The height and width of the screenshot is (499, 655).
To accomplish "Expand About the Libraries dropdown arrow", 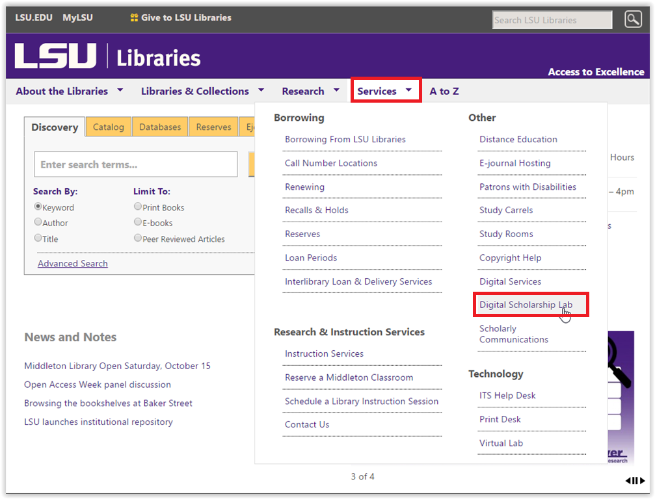I will coord(120,90).
